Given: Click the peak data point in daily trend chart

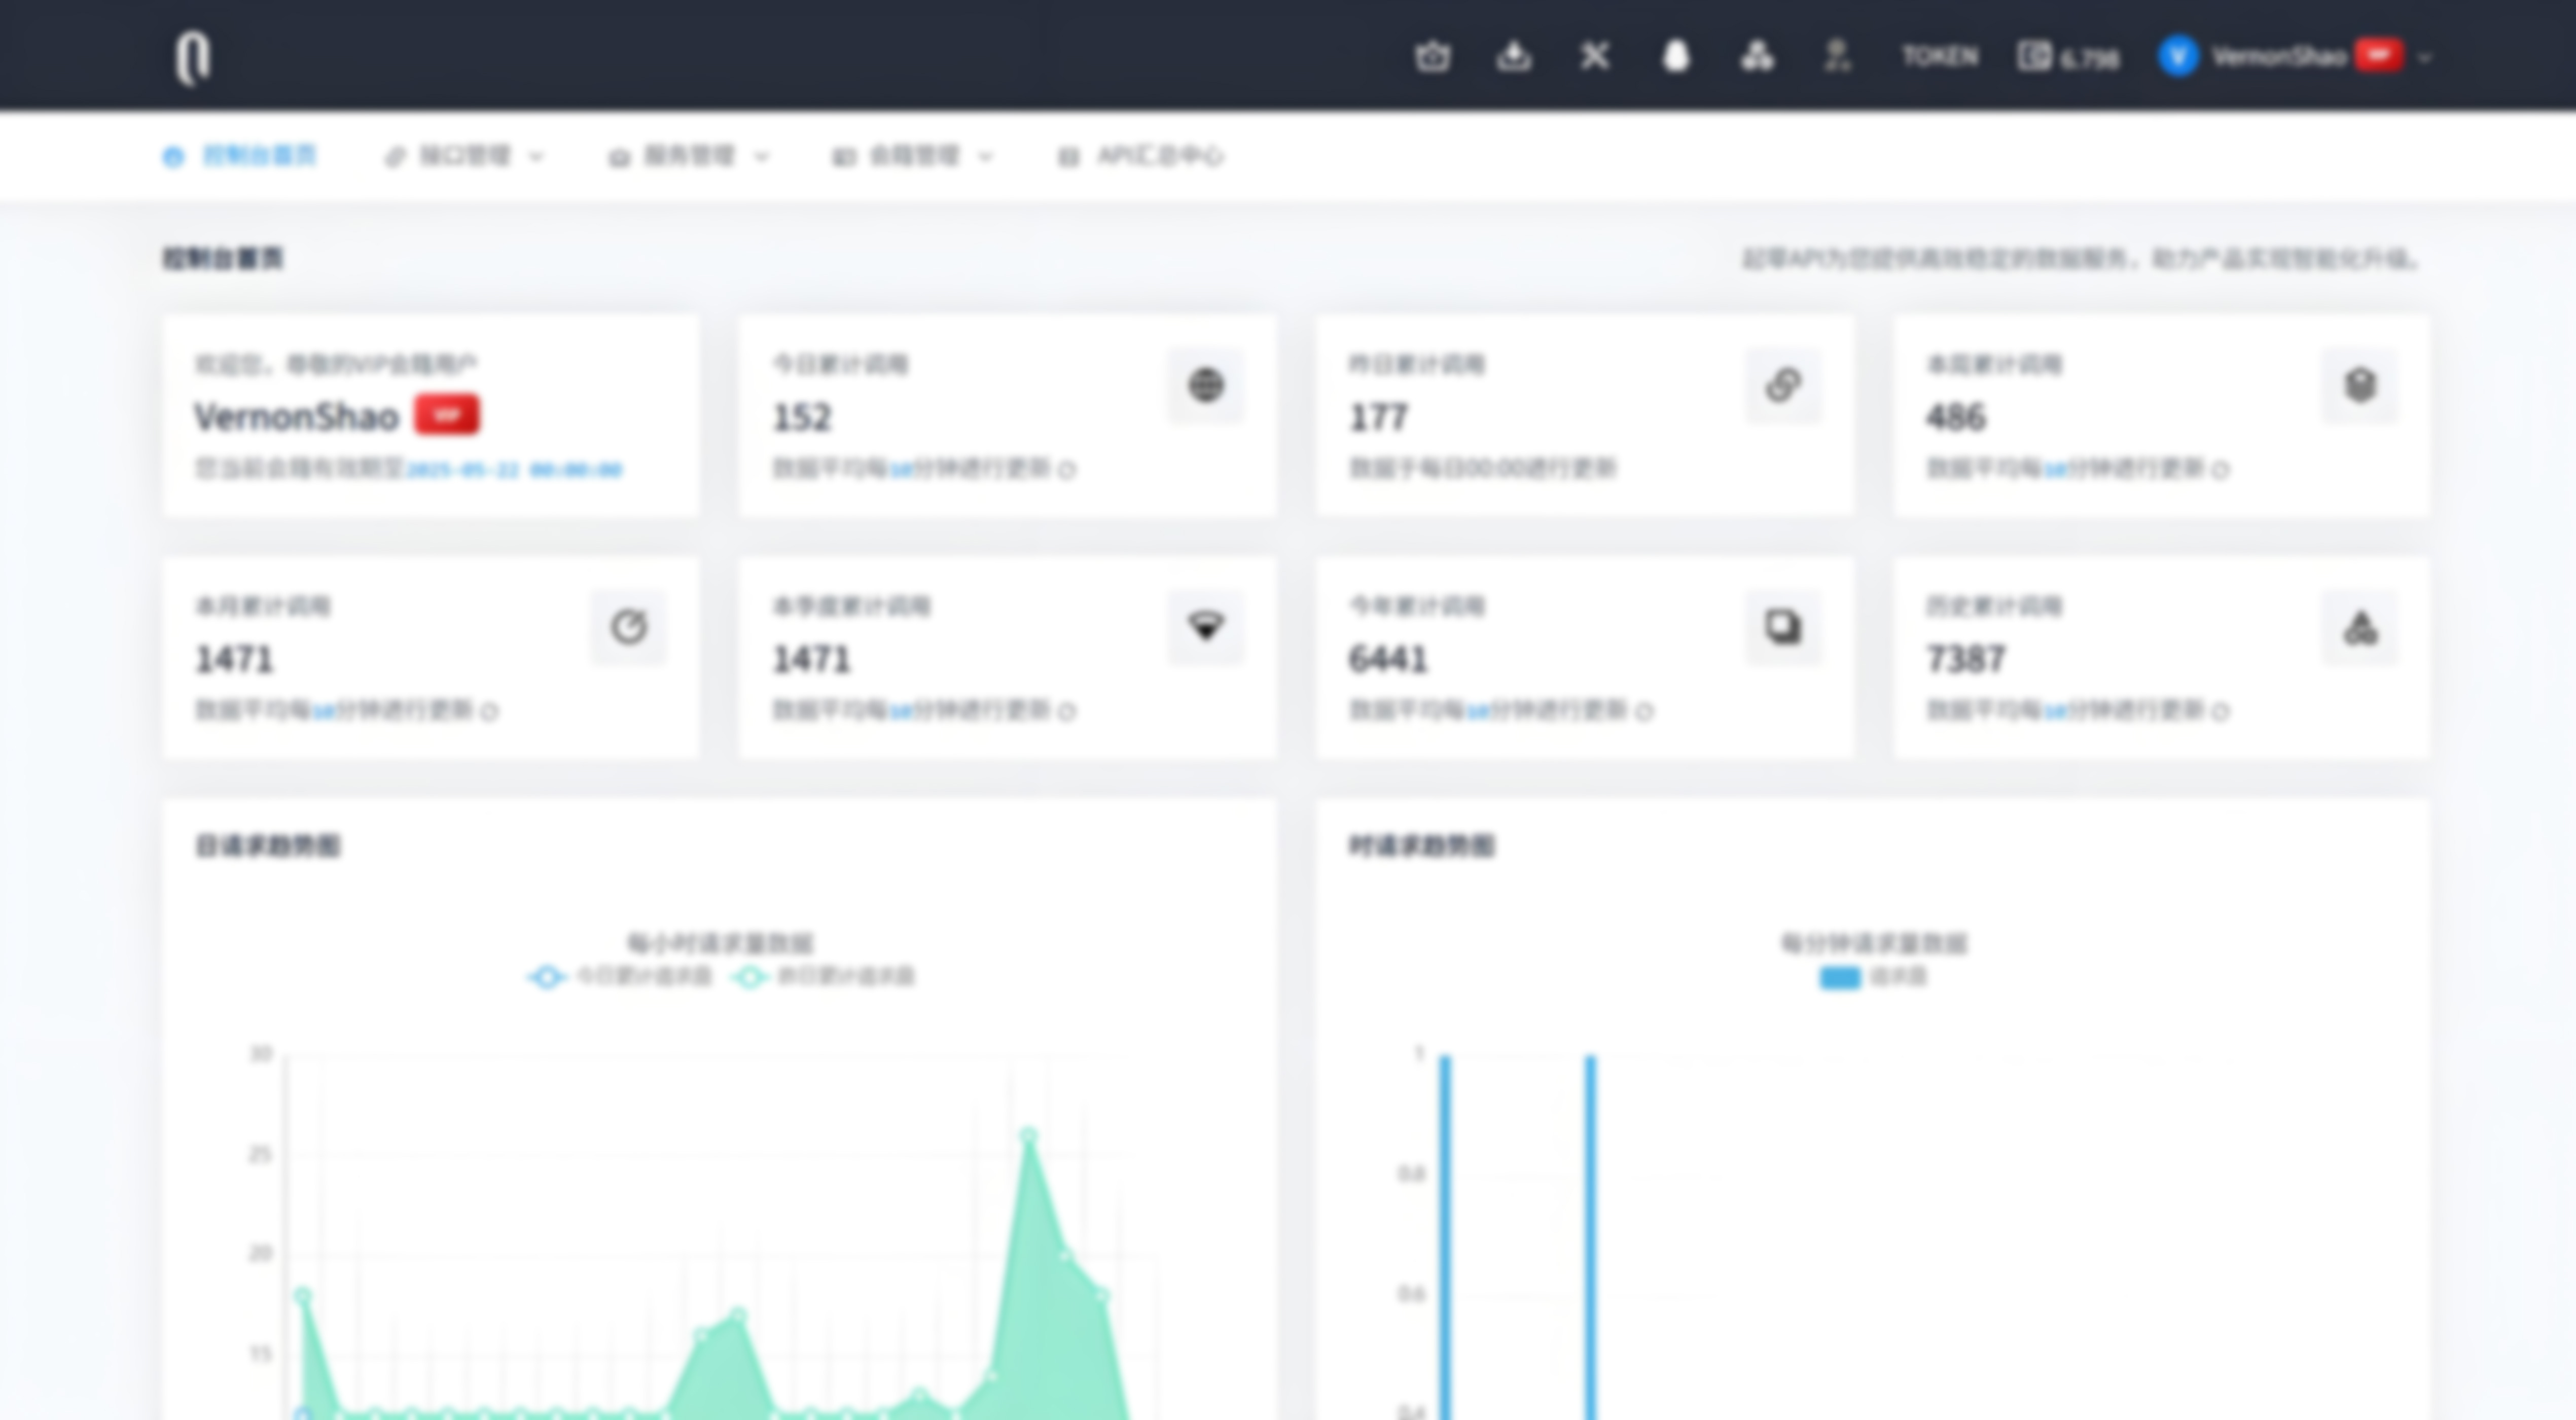Looking at the screenshot, I should tap(1029, 1136).
